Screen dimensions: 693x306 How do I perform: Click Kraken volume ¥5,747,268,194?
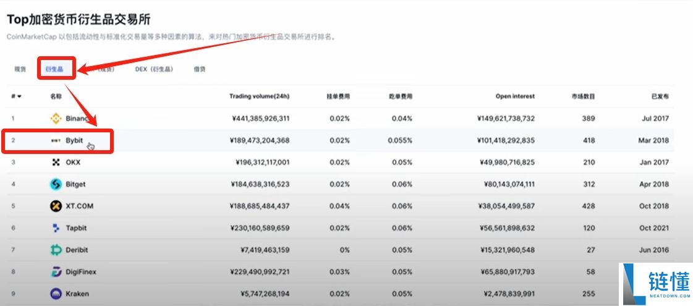(x=265, y=294)
